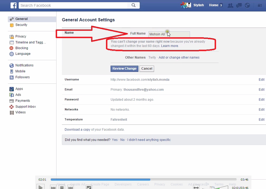Image resolution: width=266 pixels, height=189 pixels.
Task: Seek on the video progress bar
Action: point(144,180)
